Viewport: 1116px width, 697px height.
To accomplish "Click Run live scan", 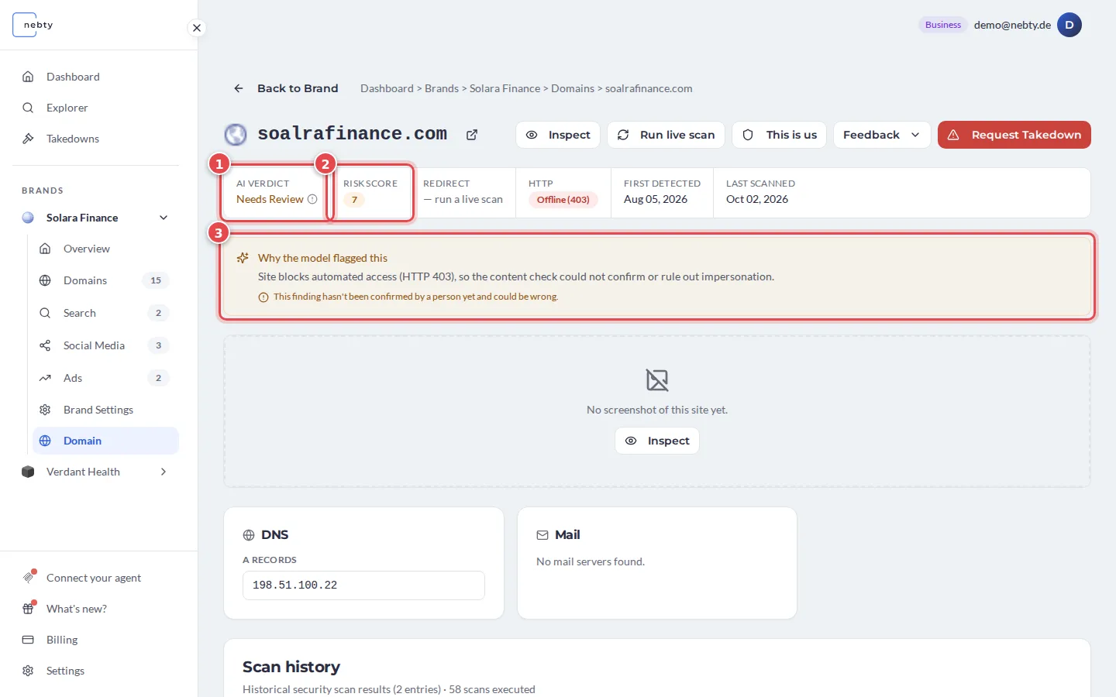I will click(666, 135).
